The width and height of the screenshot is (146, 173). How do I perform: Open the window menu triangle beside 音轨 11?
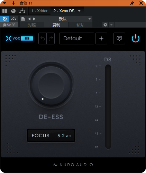[x=4, y=3]
